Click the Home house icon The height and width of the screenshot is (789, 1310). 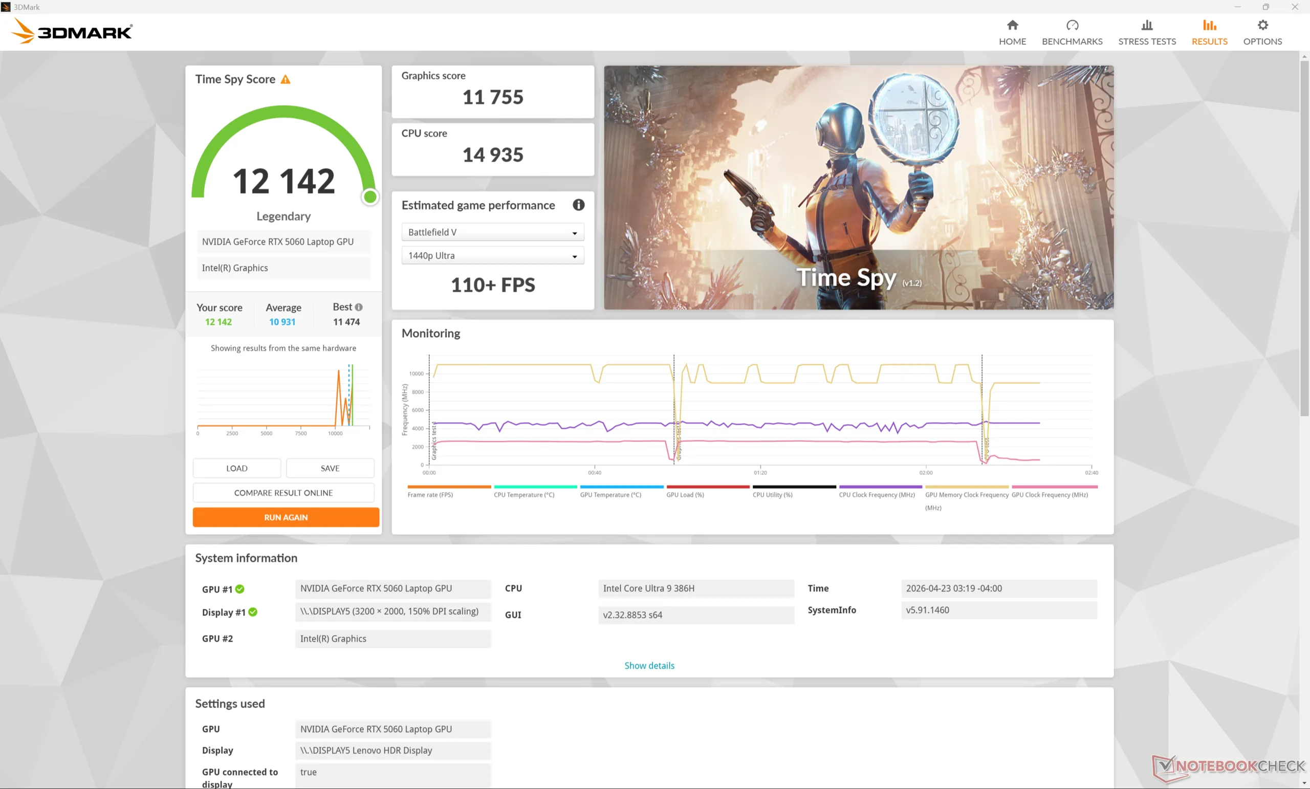point(1012,25)
